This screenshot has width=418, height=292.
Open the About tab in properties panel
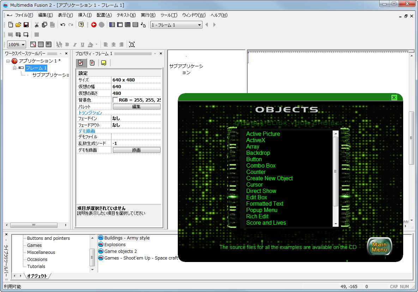103,63
